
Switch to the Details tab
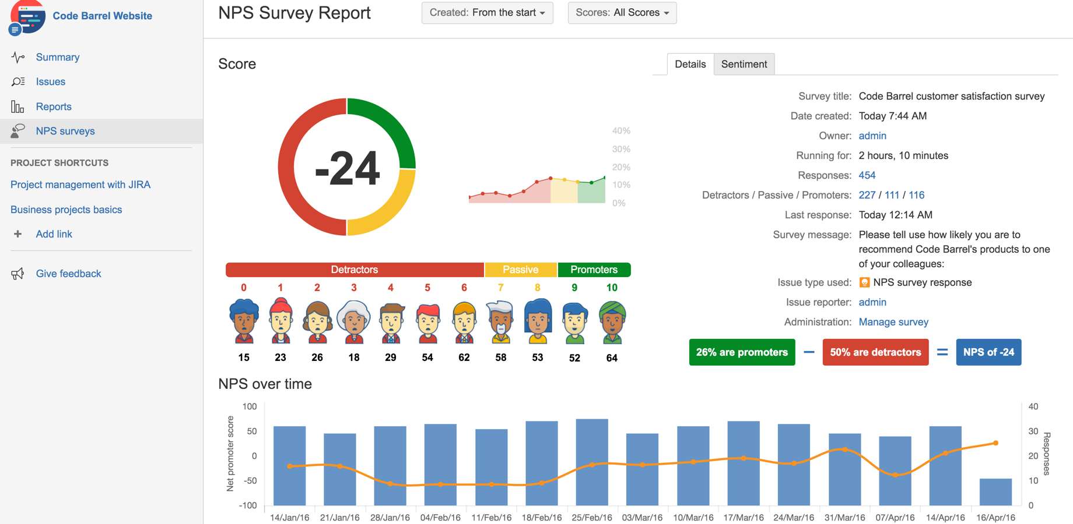click(690, 64)
